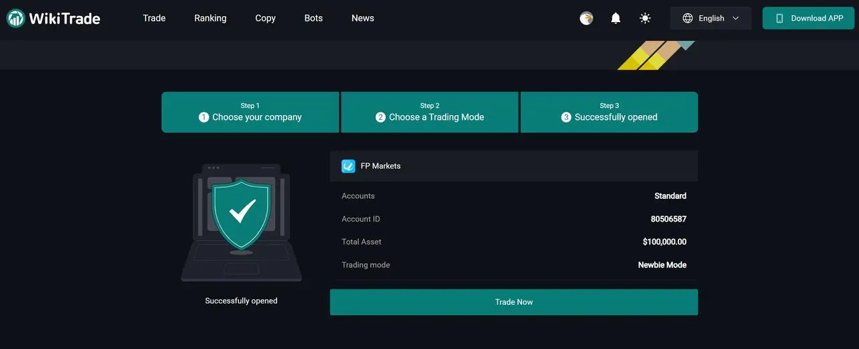Expand the English language dropdown
Screen dimensions: 859x349
711,18
